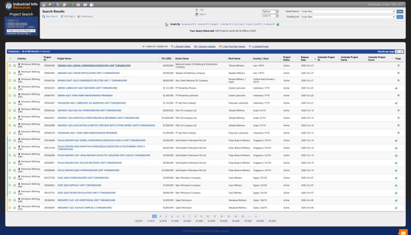Tick the checkbox for the Abadan Crude Distillation row
The height and width of the screenshot is (235, 411).
click(x=10, y=73)
